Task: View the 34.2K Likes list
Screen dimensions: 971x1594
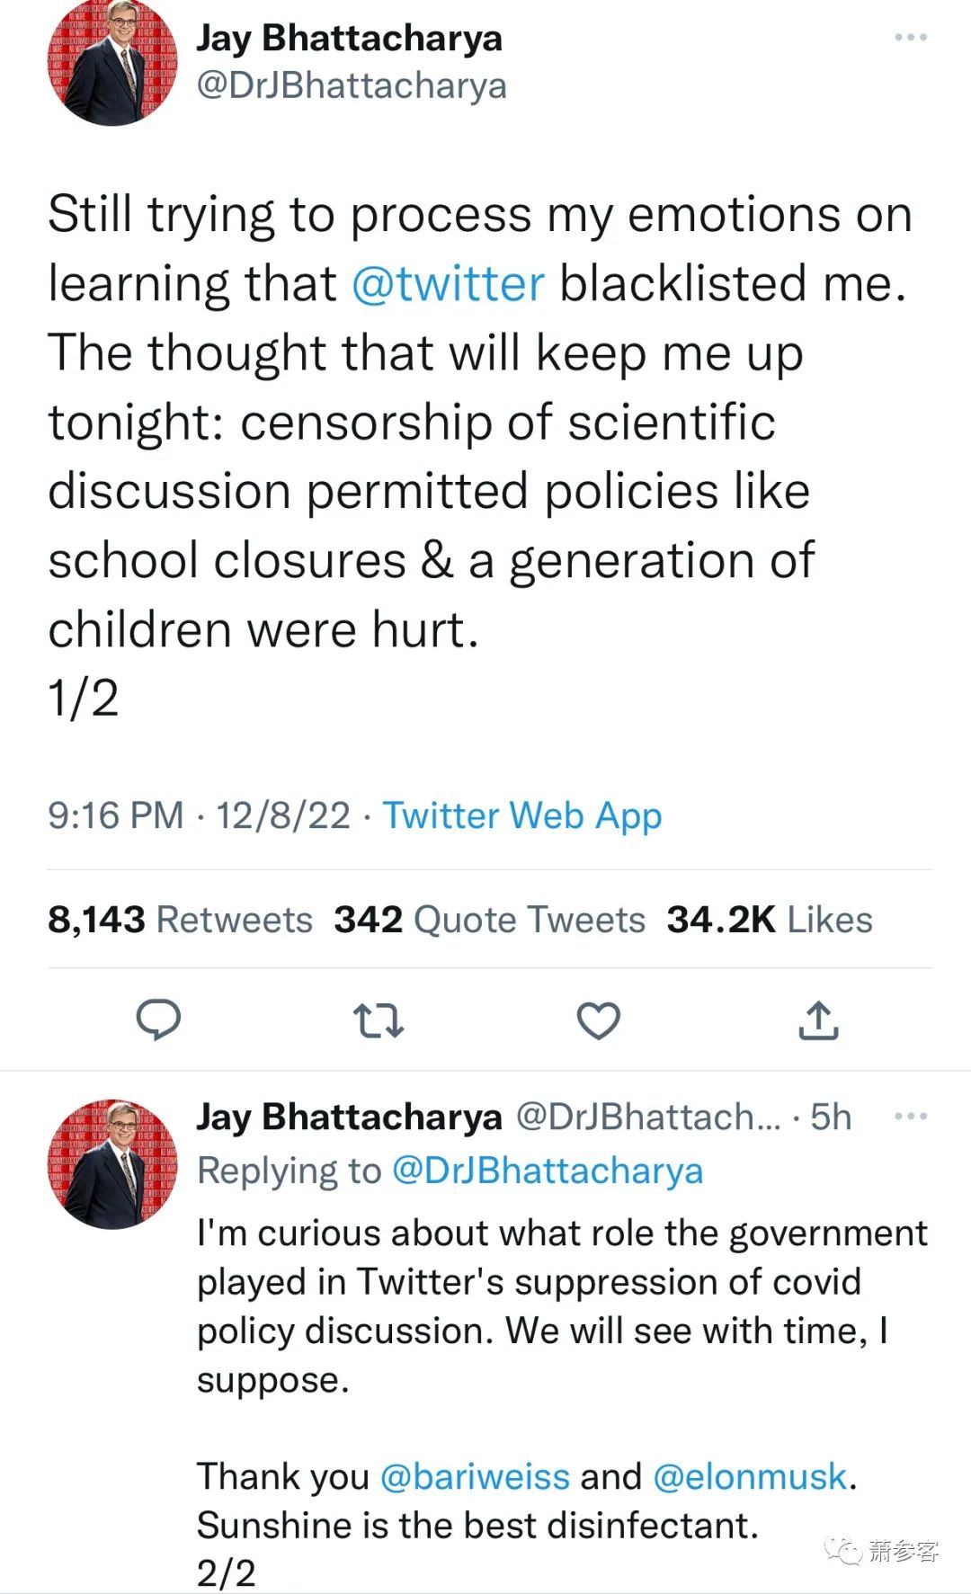Action: [769, 920]
